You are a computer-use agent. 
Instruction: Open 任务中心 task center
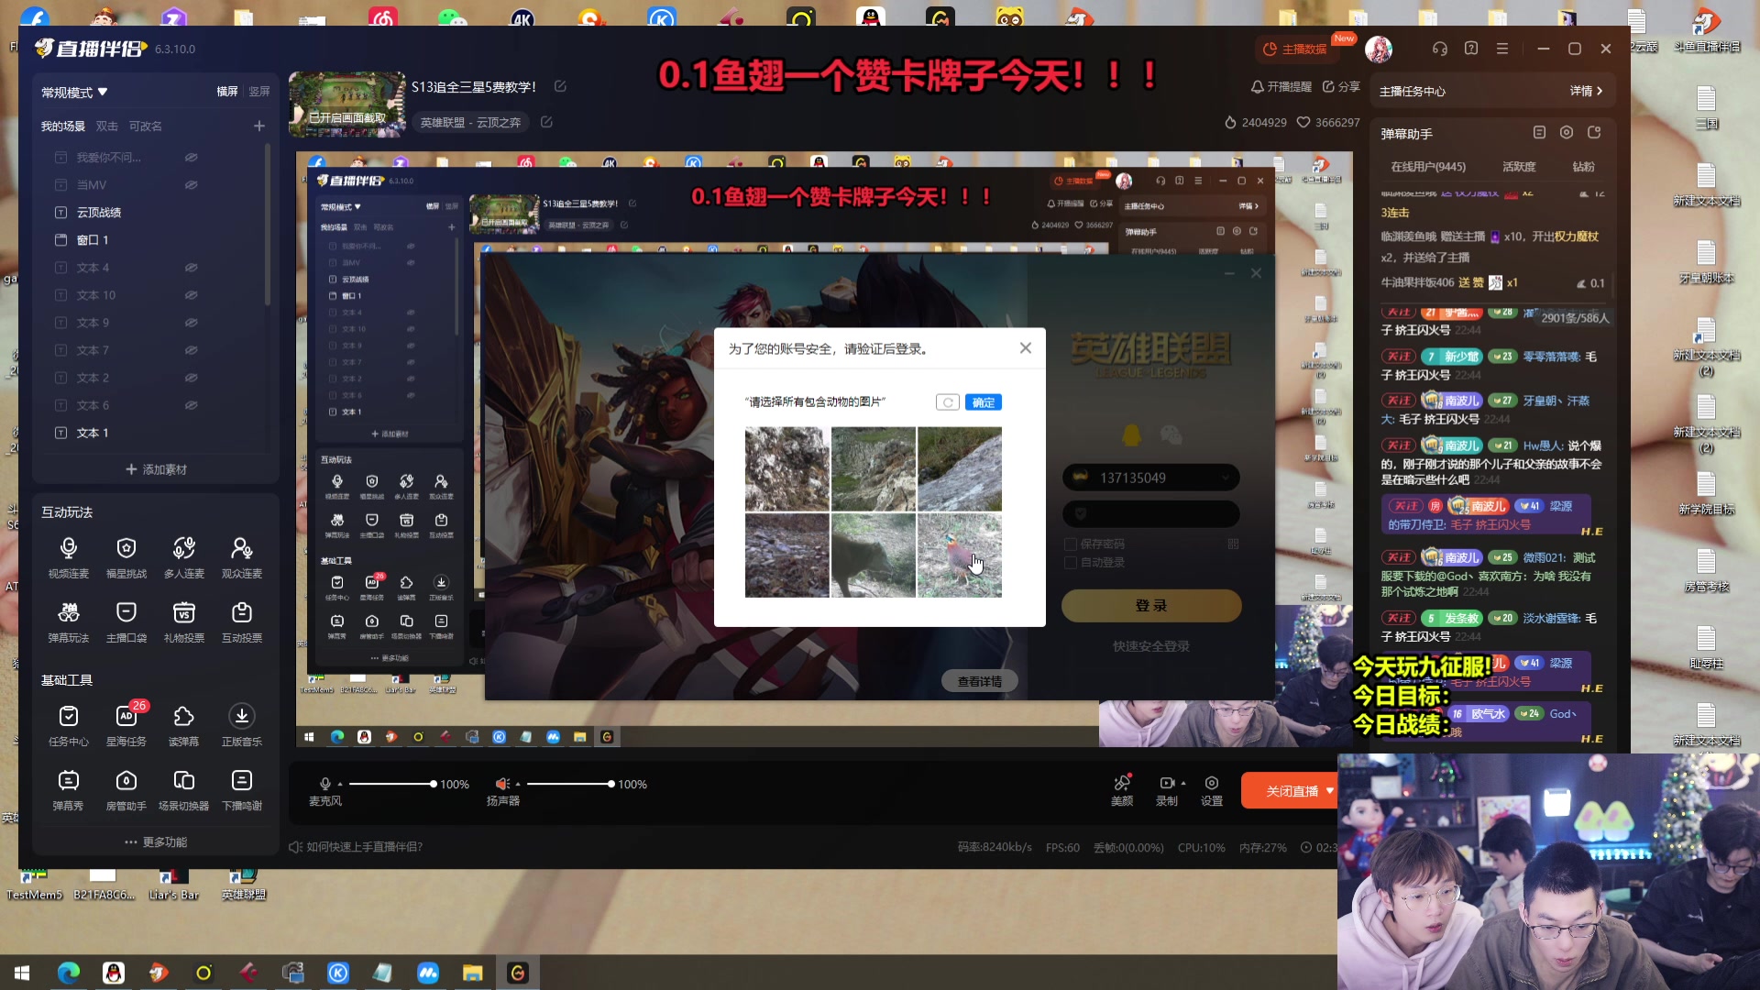tap(69, 726)
